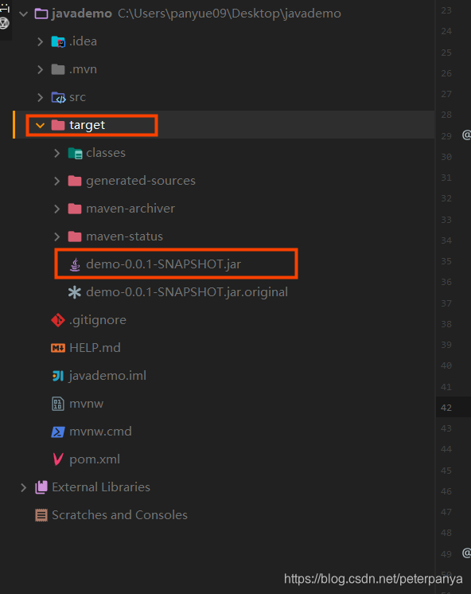
Task: Click the Scratches and Consoles icon
Action: [41, 515]
